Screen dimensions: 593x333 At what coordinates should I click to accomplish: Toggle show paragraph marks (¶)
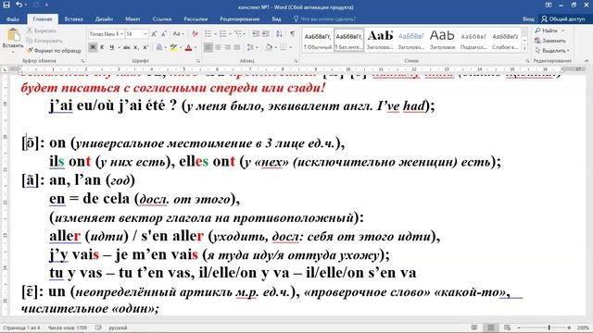(x=293, y=34)
